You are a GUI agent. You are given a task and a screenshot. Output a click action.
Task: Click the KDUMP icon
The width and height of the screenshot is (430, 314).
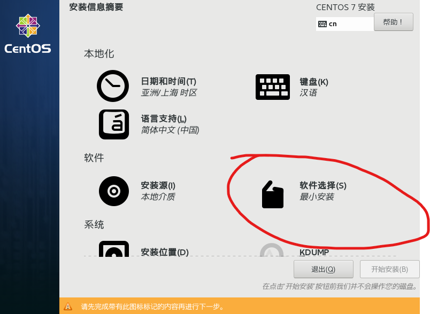pyautogui.click(x=272, y=250)
